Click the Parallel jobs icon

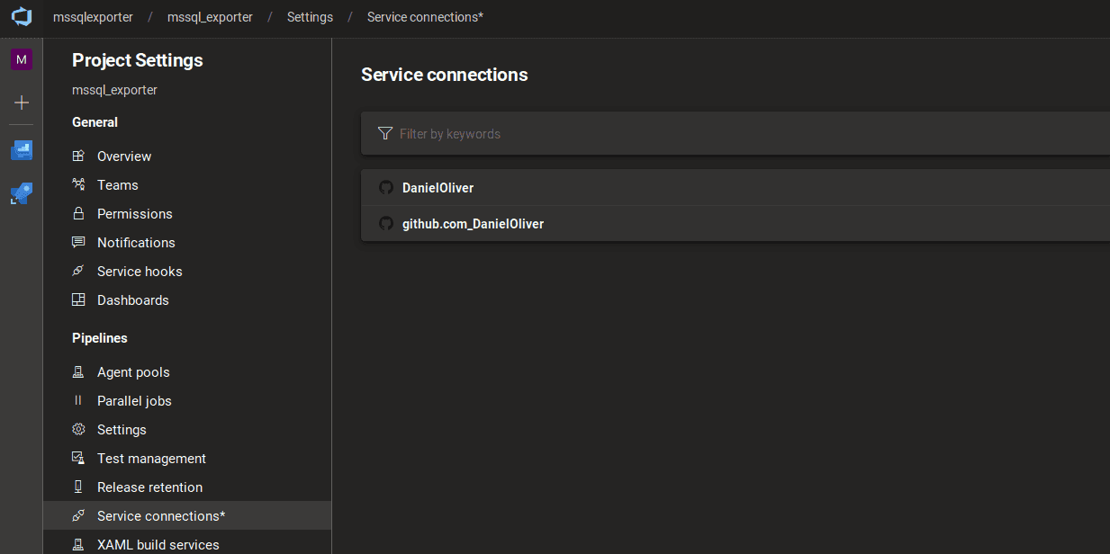[78, 401]
